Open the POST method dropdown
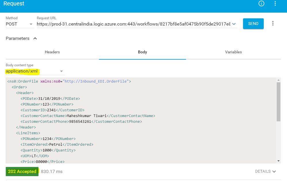 [31, 24]
